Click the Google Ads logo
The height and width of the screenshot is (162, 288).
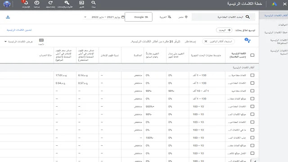pyautogui.click(x=274, y=4)
